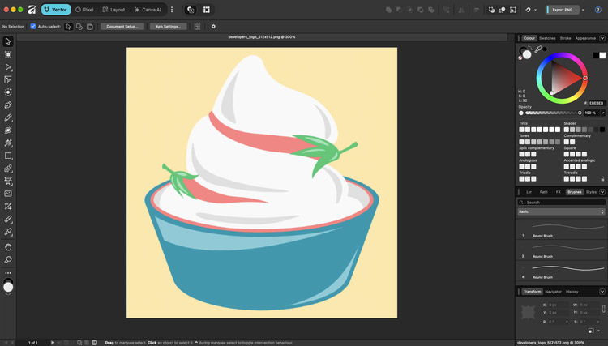Click the grid studio icon in top bar
The width and height of the screenshot is (608, 346).
(x=207, y=10)
